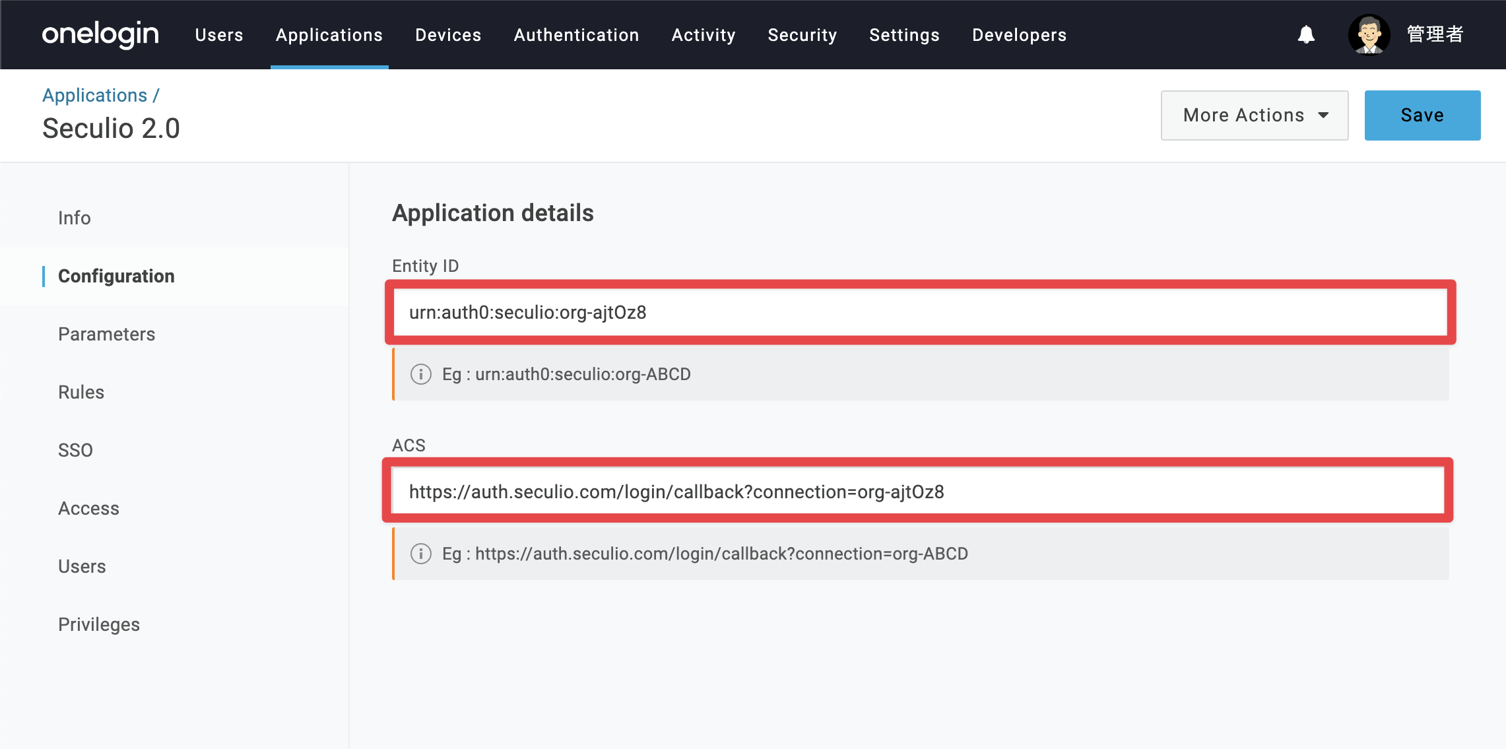Click example text urn:auth0:seculio:org-ABCD
This screenshot has width=1506, height=749.
(x=583, y=374)
